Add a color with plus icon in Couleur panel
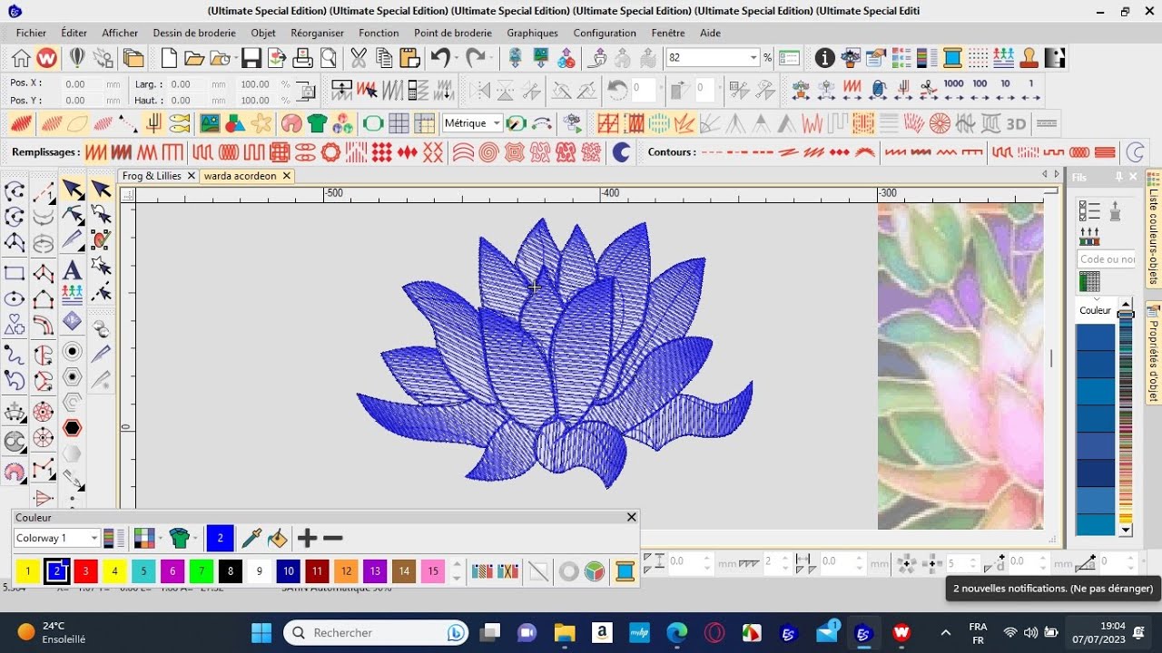The height and width of the screenshot is (653, 1162). tap(307, 539)
